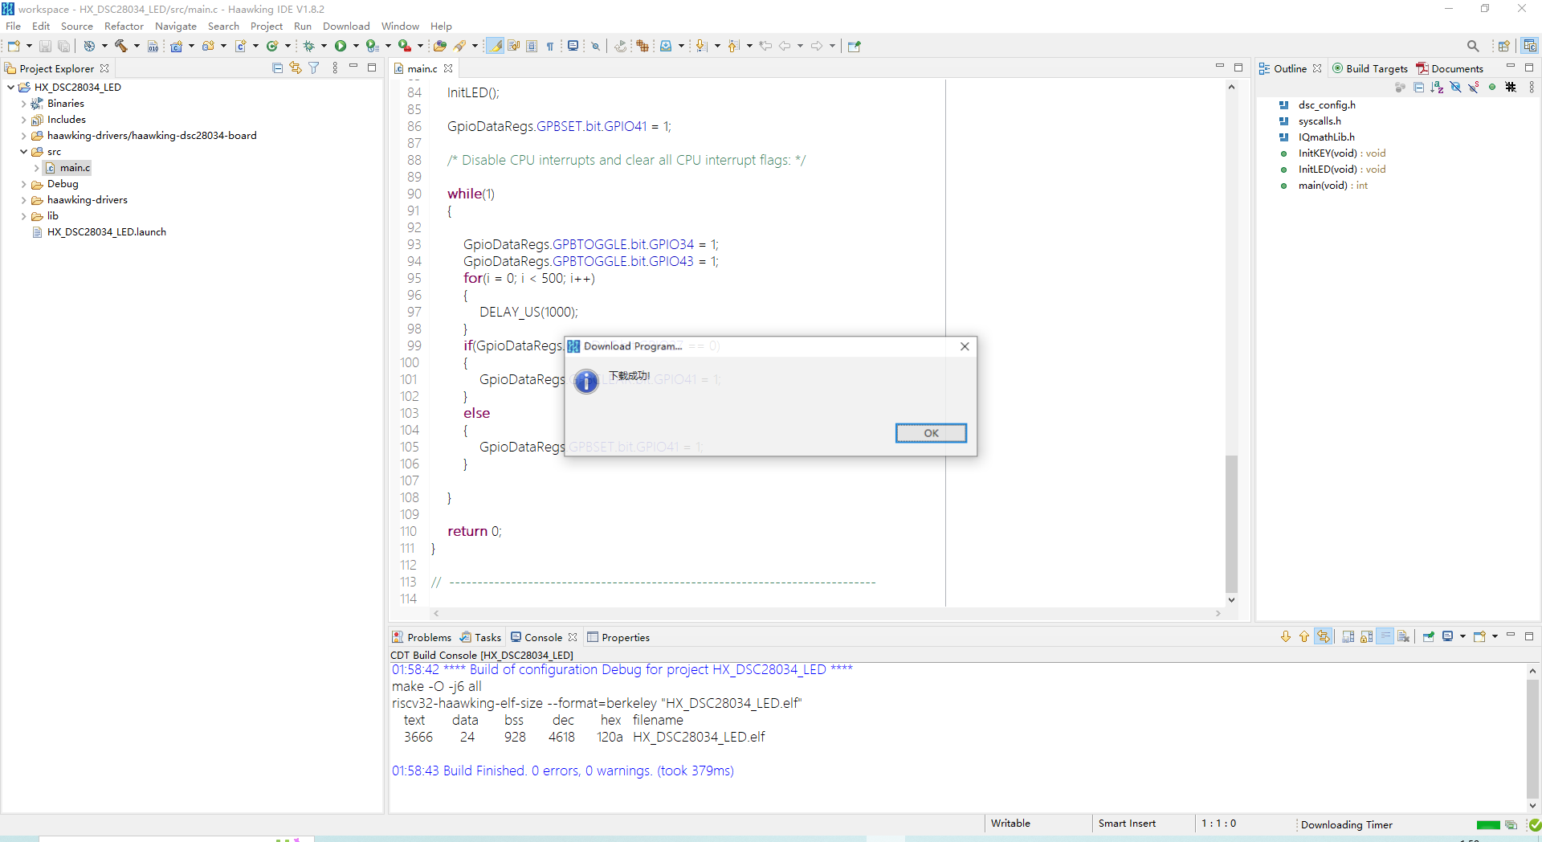
Task: Open the Build hammer dropdown arrow
Action: (136, 46)
